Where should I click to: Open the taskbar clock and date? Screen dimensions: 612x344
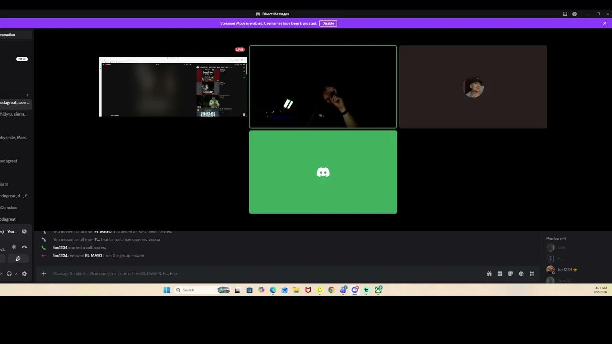click(x=601, y=290)
